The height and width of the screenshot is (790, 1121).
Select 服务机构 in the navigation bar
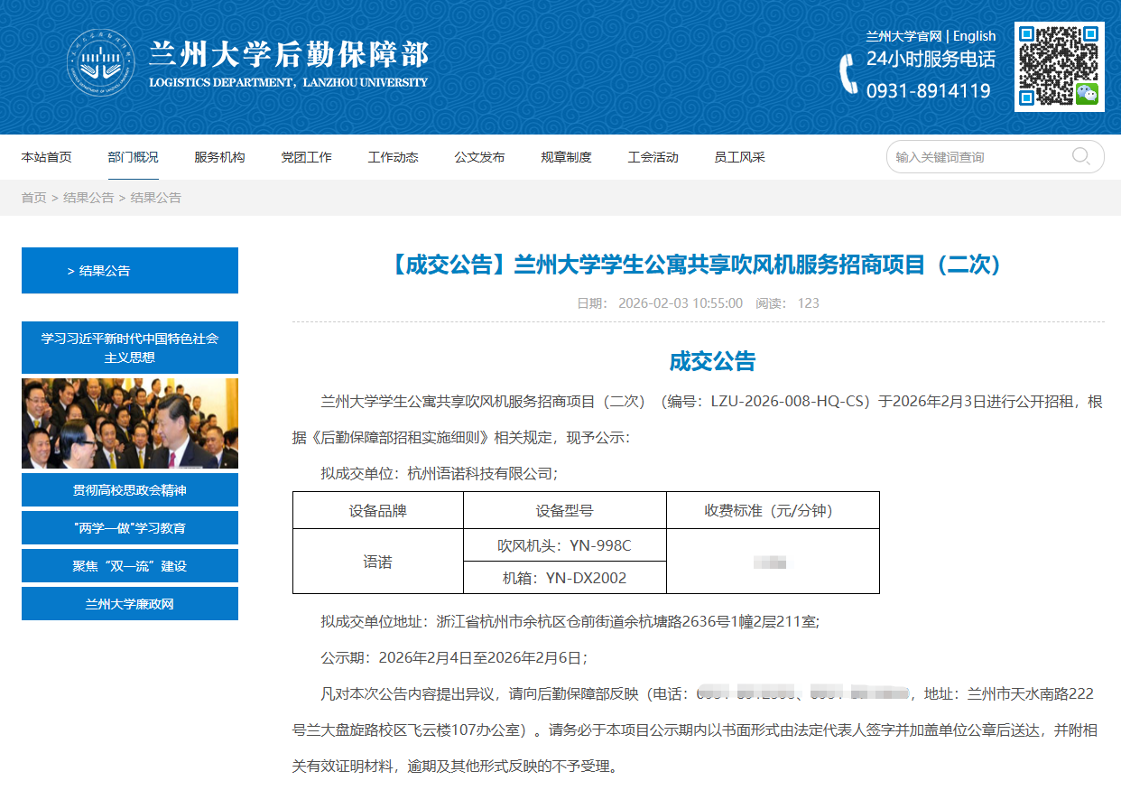tap(219, 157)
